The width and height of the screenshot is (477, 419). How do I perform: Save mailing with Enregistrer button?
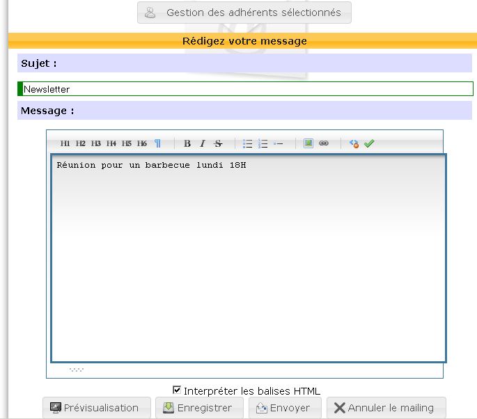coord(199,408)
